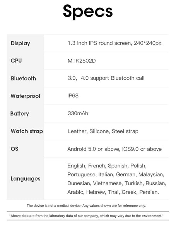This screenshot has height=232, width=176.
Task: Click the Bluetooth call support text
Action: point(106,78)
